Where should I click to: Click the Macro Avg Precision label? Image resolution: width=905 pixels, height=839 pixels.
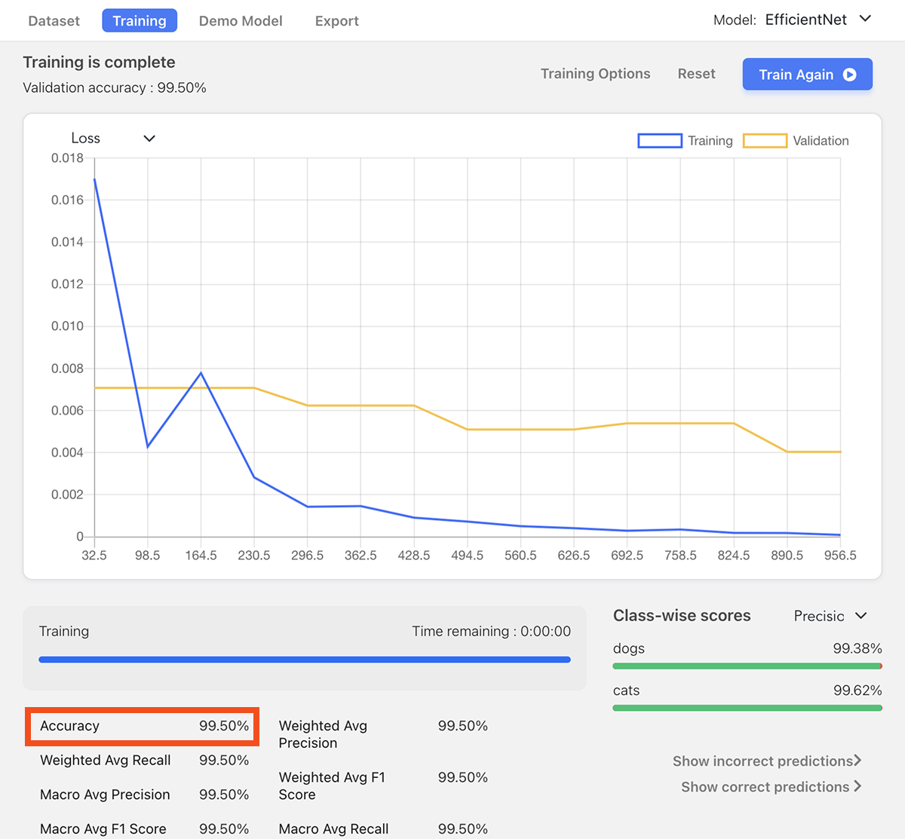click(x=105, y=795)
